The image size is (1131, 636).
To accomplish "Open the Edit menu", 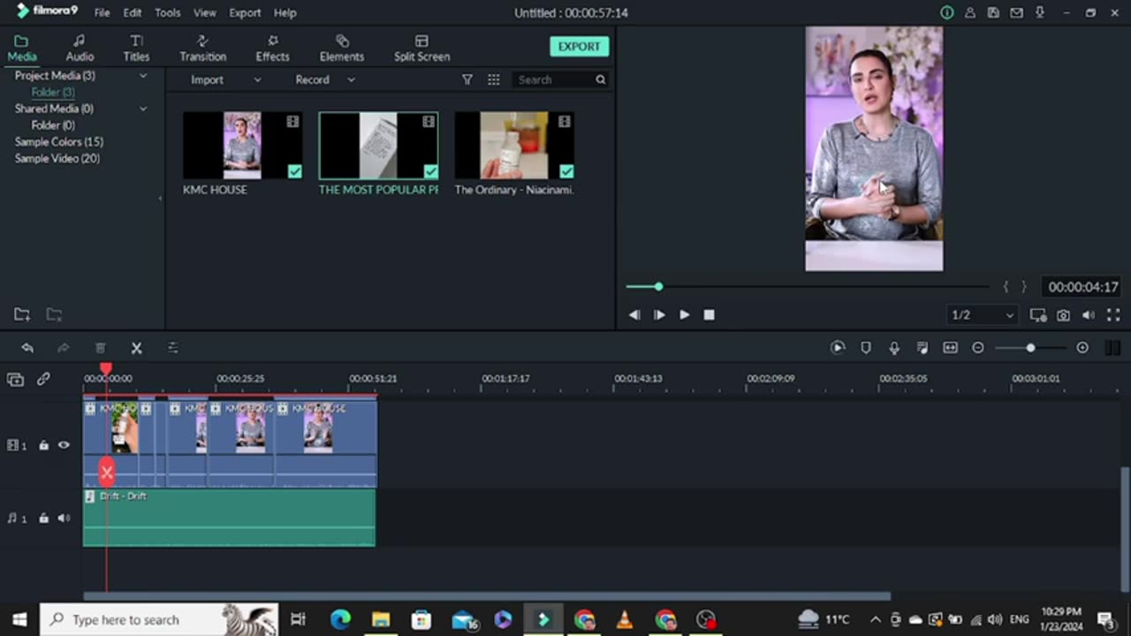I will [133, 13].
